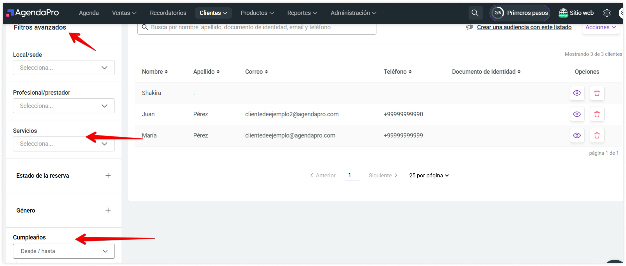Click email clientedeejemplo2@agendapro.com

pyautogui.click(x=292, y=114)
